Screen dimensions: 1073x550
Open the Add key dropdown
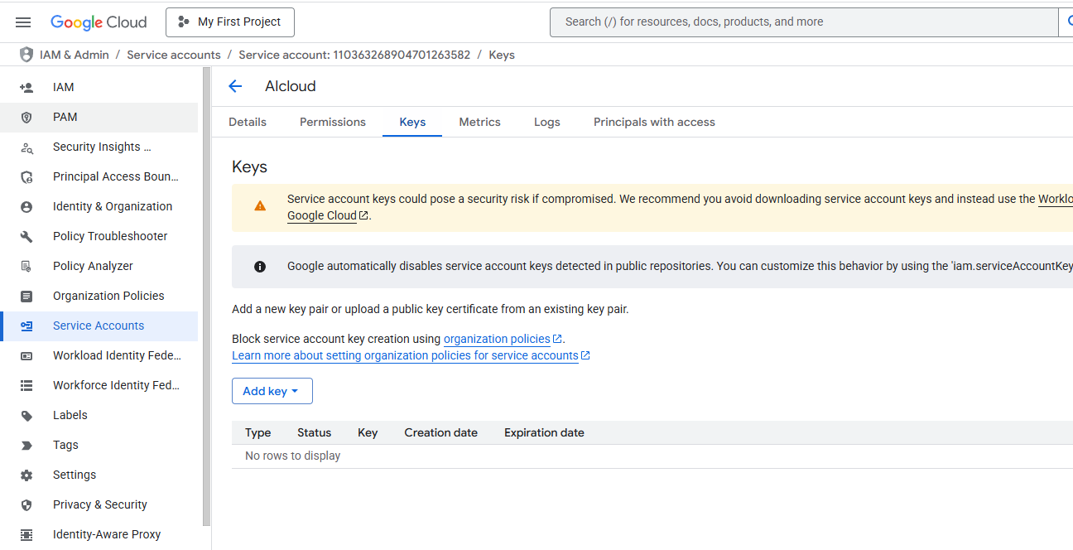tap(272, 391)
